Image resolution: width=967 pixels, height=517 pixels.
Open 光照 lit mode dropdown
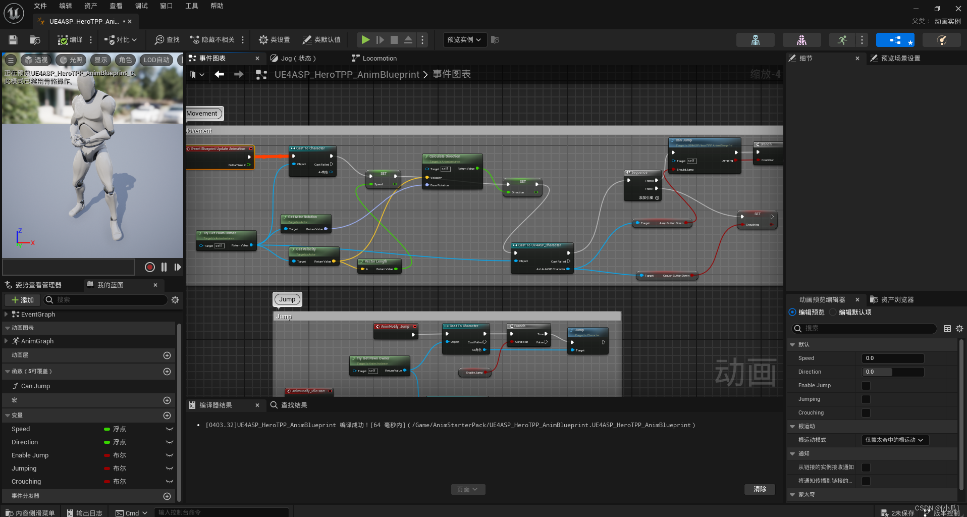[x=71, y=60]
